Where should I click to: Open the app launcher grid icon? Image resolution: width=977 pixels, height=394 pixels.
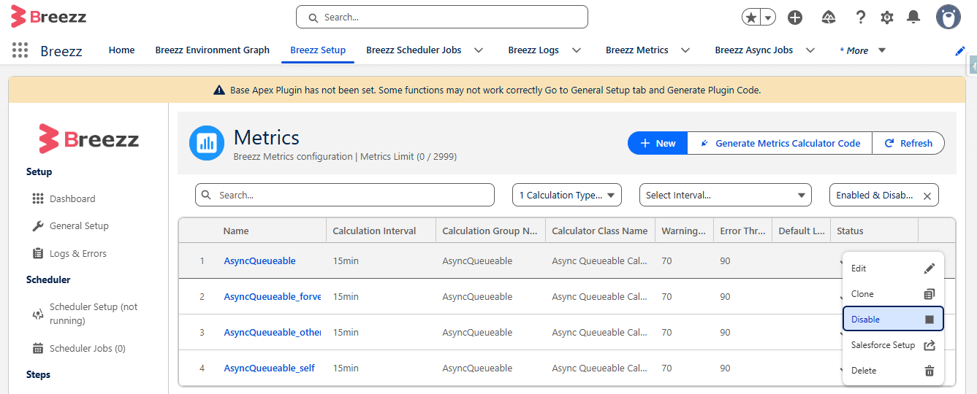click(20, 50)
